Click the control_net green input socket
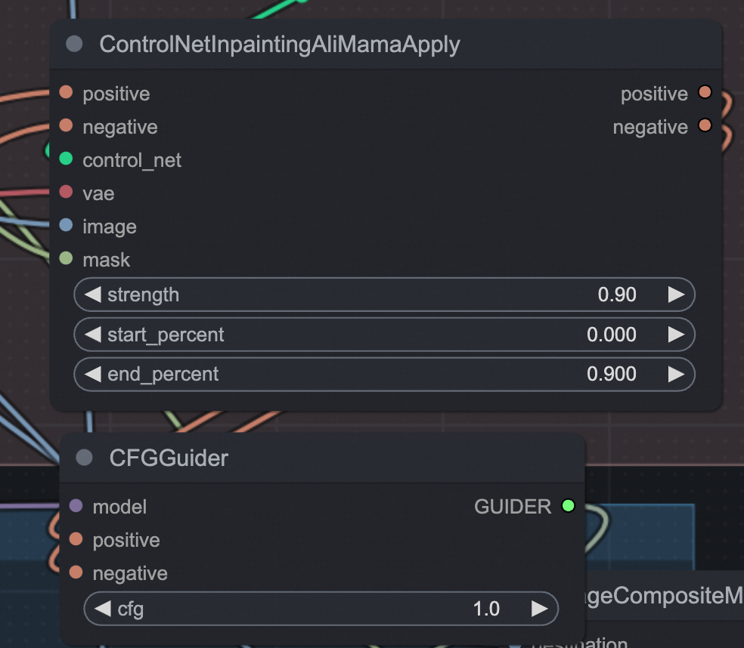This screenshot has height=648, width=744. point(66,159)
